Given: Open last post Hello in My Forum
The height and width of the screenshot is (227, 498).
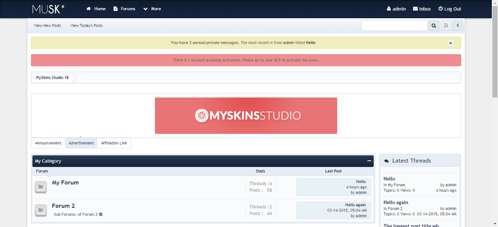Looking at the screenshot, I should pyautogui.click(x=361, y=182).
